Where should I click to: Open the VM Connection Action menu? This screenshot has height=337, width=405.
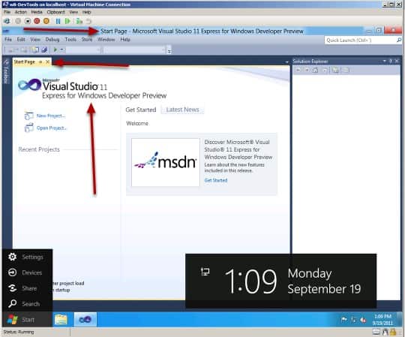click(21, 12)
